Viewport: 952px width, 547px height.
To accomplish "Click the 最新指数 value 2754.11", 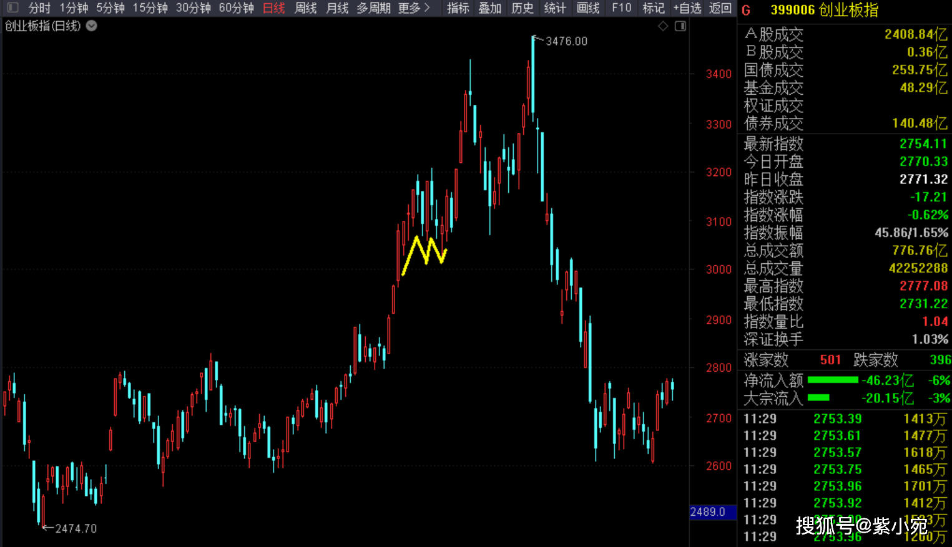I will click(923, 144).
